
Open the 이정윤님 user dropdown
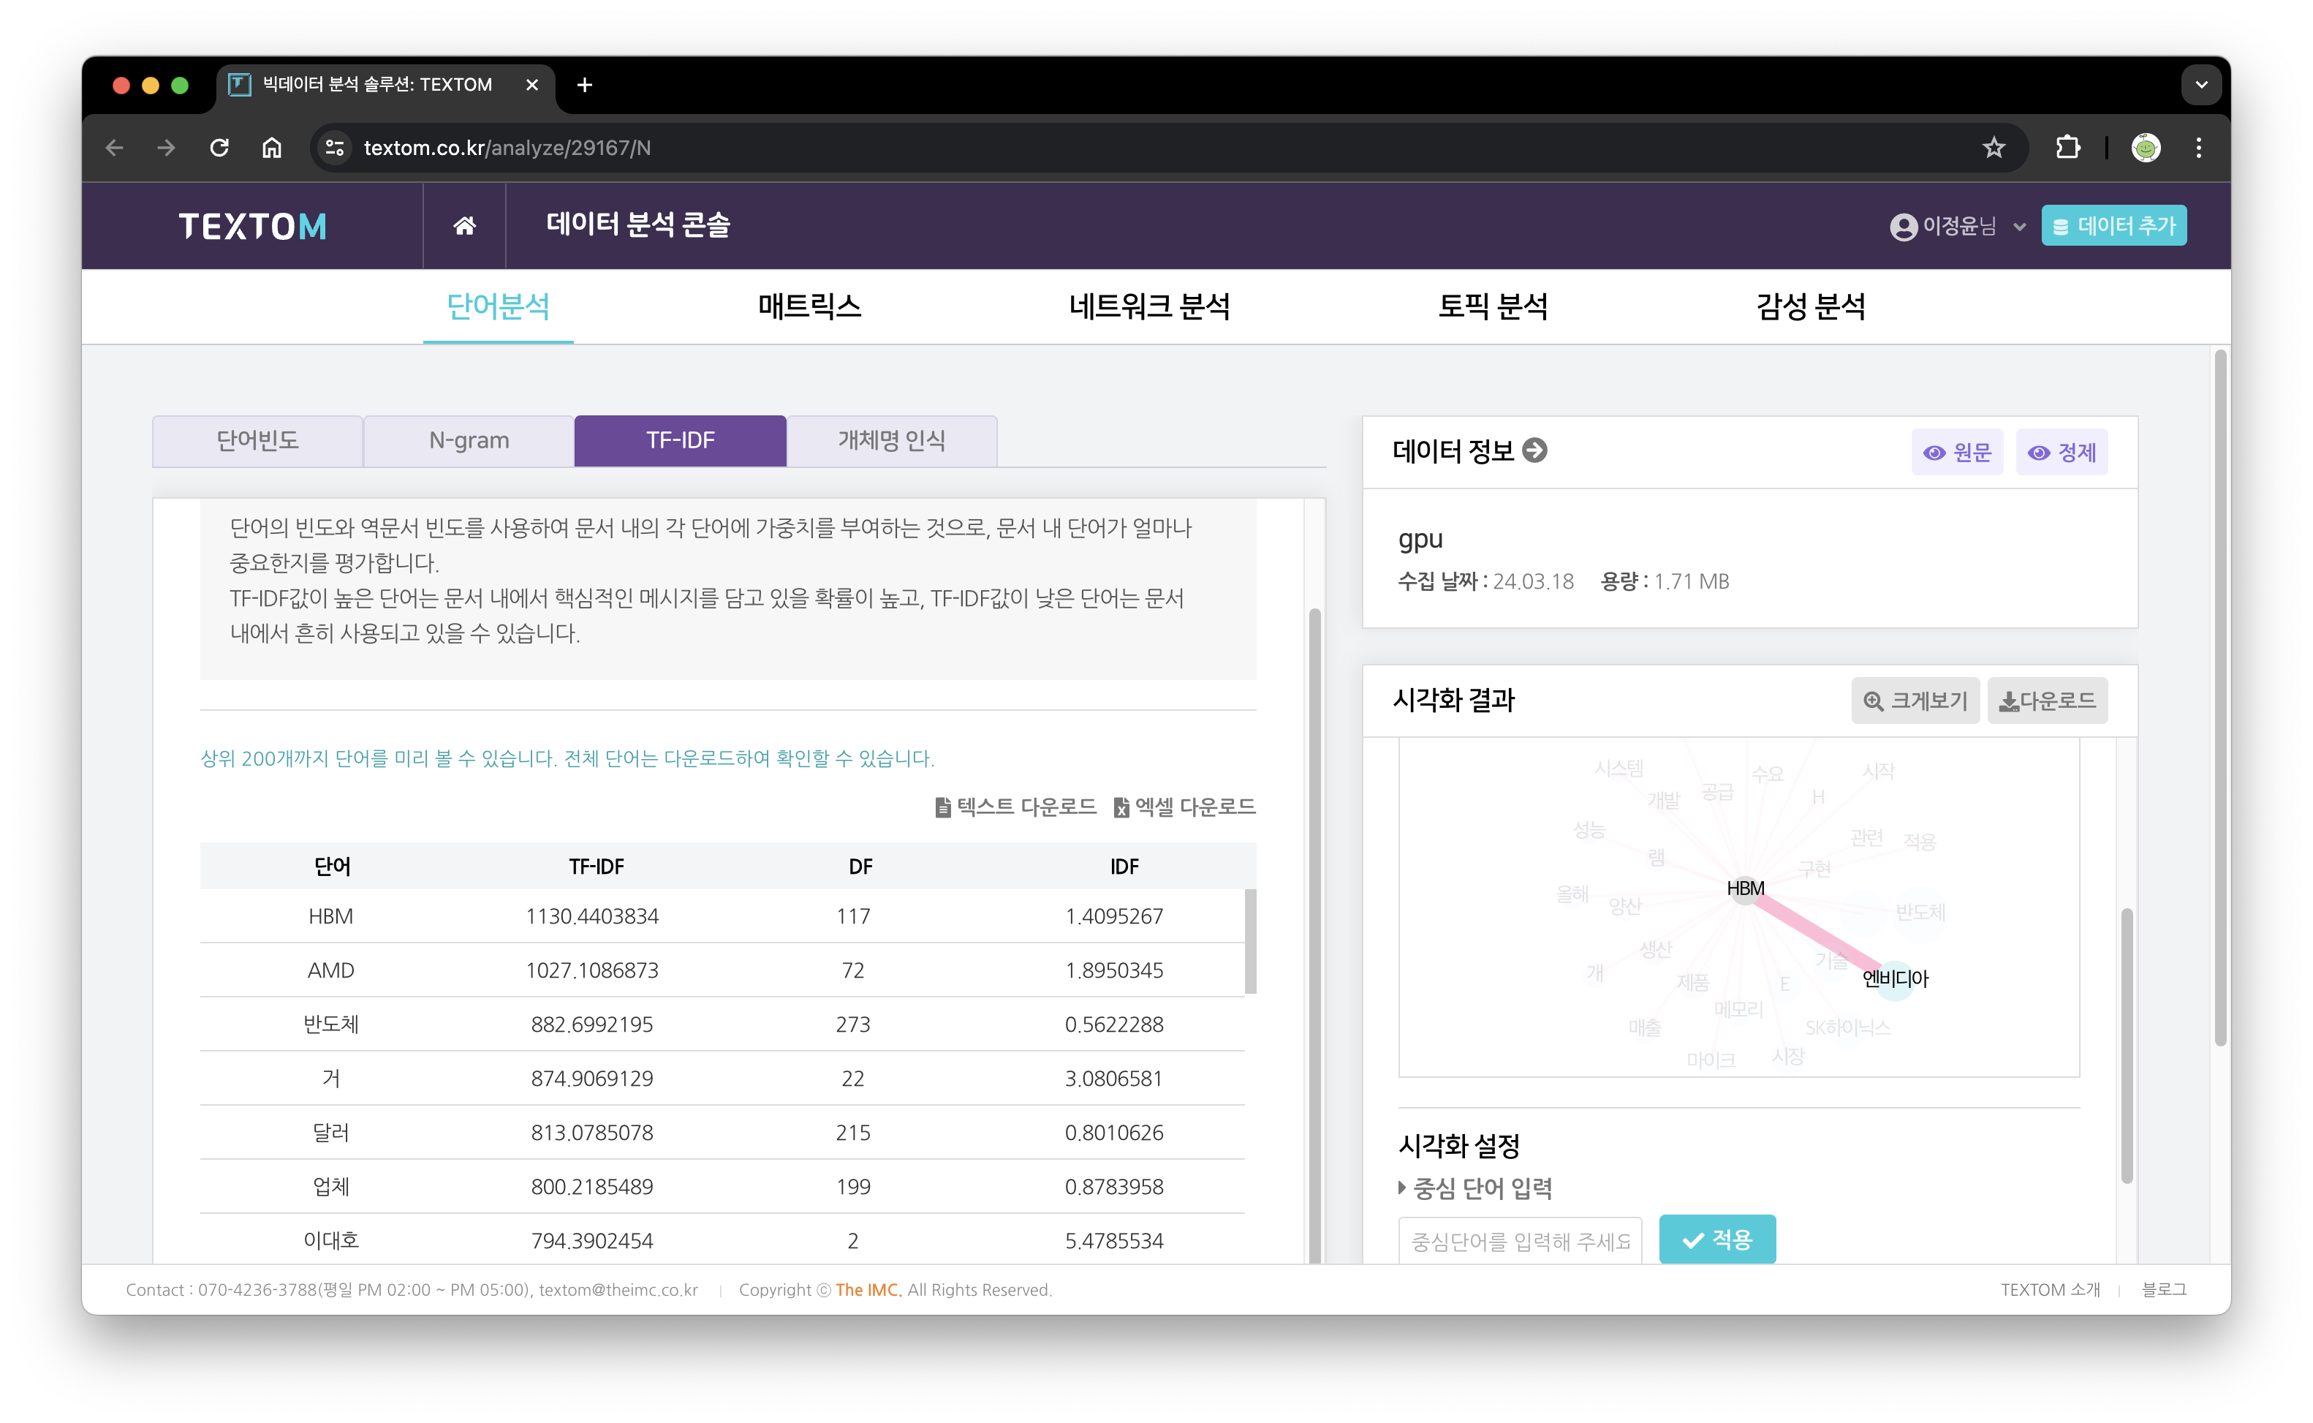(x=1956, y=227)
